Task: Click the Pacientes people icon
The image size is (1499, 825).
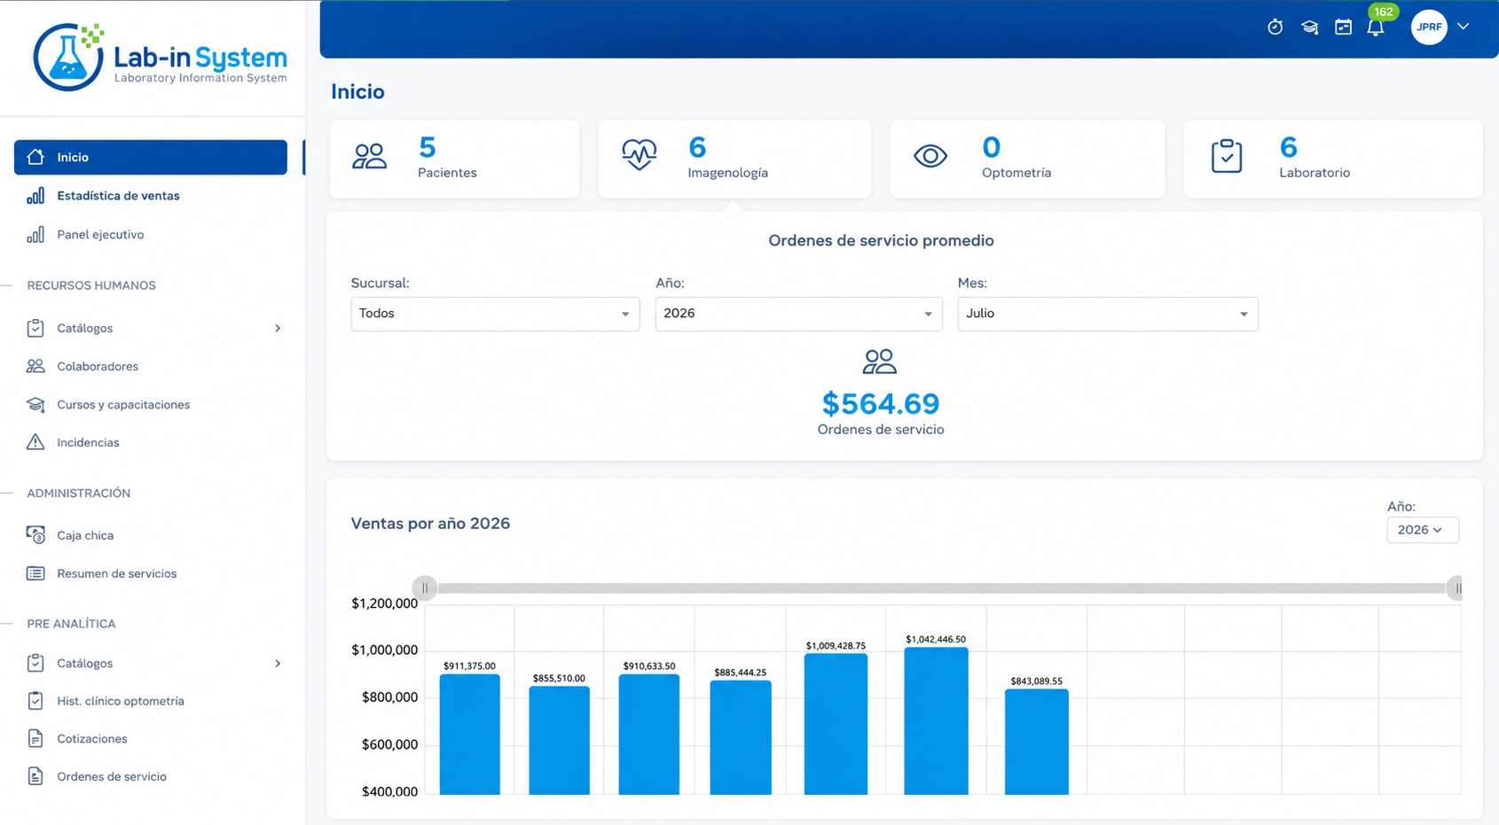Action: (369, 157)
